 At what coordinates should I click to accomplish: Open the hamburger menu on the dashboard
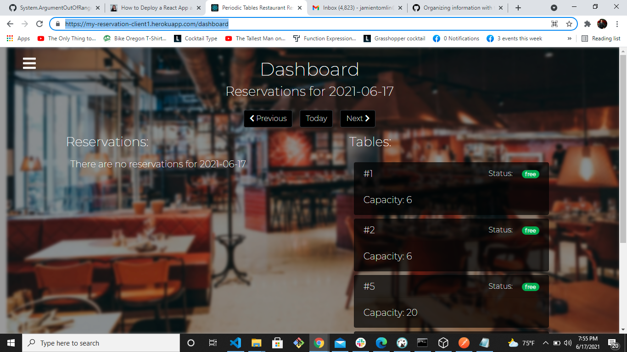pyautogui.click(x=29, y=63)
